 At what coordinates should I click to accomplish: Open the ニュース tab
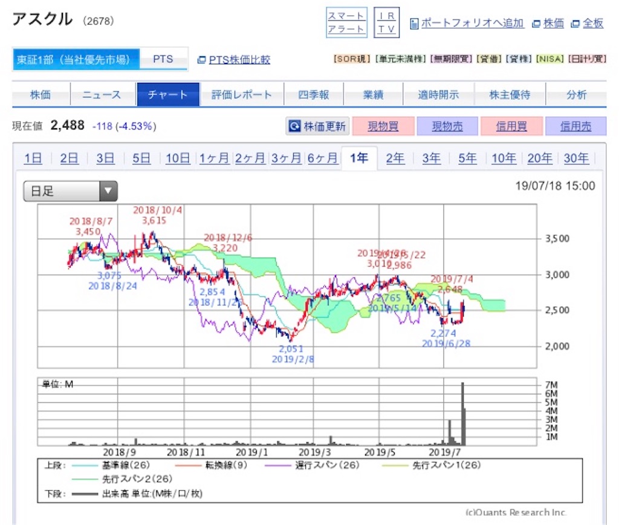tap(102, 94)
